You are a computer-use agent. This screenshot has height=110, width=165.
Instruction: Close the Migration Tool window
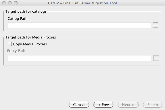[x=4, y=3]
